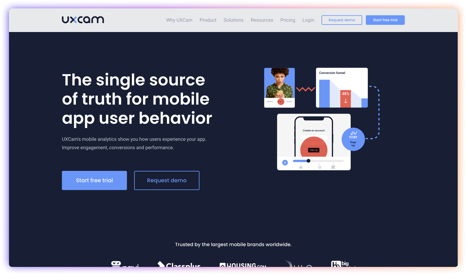
Task: Click the UXCam logo in the header
Action: 83,20
